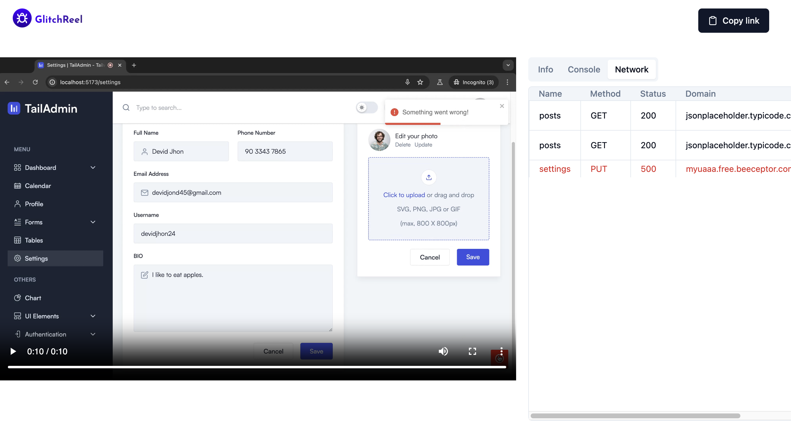Dismiss the Something went wrong toast
This screenshot has width=791, height=428.
502,106
